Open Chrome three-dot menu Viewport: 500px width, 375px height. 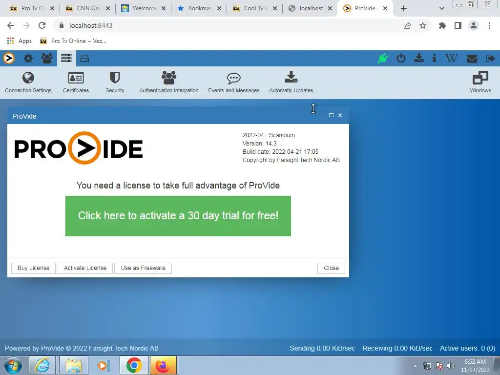point(489,25)
